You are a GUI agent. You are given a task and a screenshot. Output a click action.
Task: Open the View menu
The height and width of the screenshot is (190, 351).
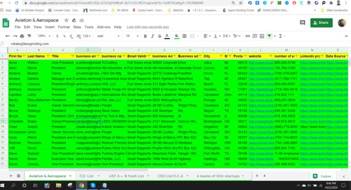coord(38,27)
